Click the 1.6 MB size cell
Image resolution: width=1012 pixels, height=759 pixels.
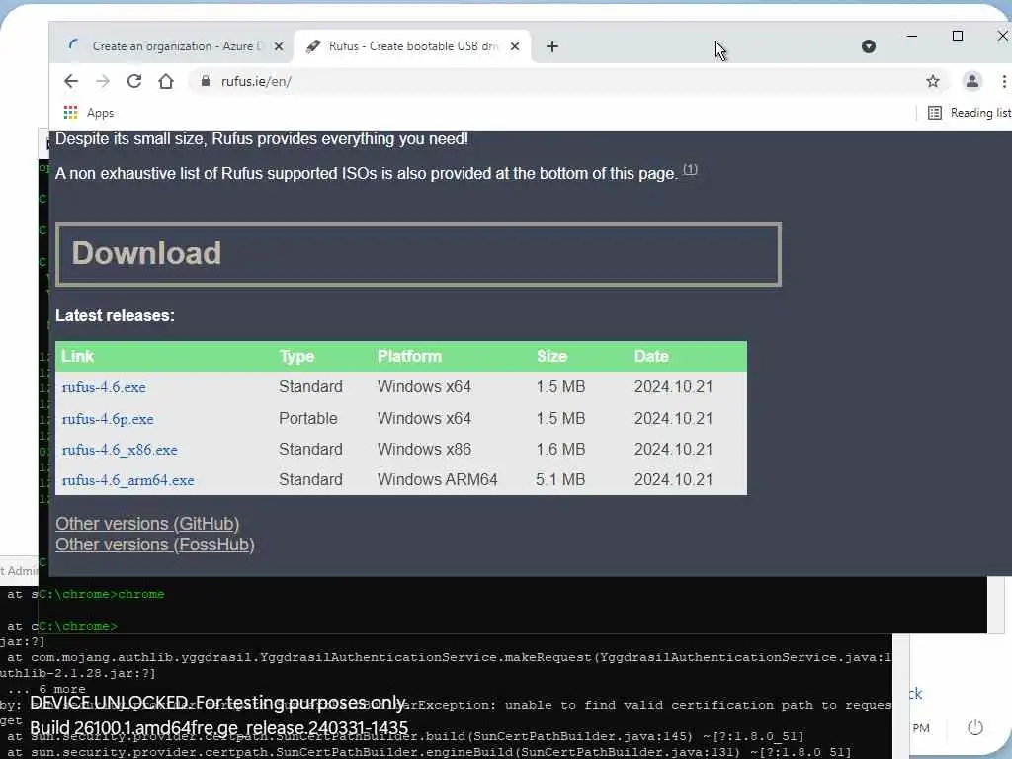click(x=560, y=450)
